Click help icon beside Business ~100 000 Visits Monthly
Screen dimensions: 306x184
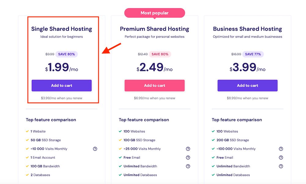pos(281,149)
